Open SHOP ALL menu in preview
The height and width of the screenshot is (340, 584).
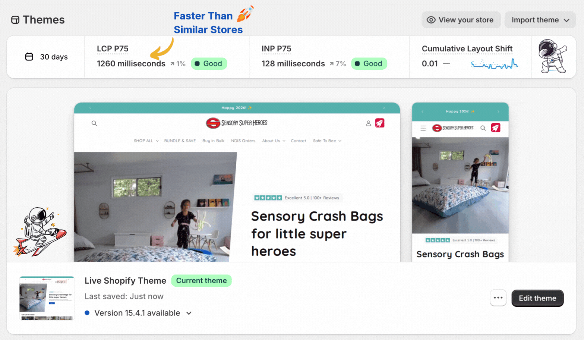(146, 141)
